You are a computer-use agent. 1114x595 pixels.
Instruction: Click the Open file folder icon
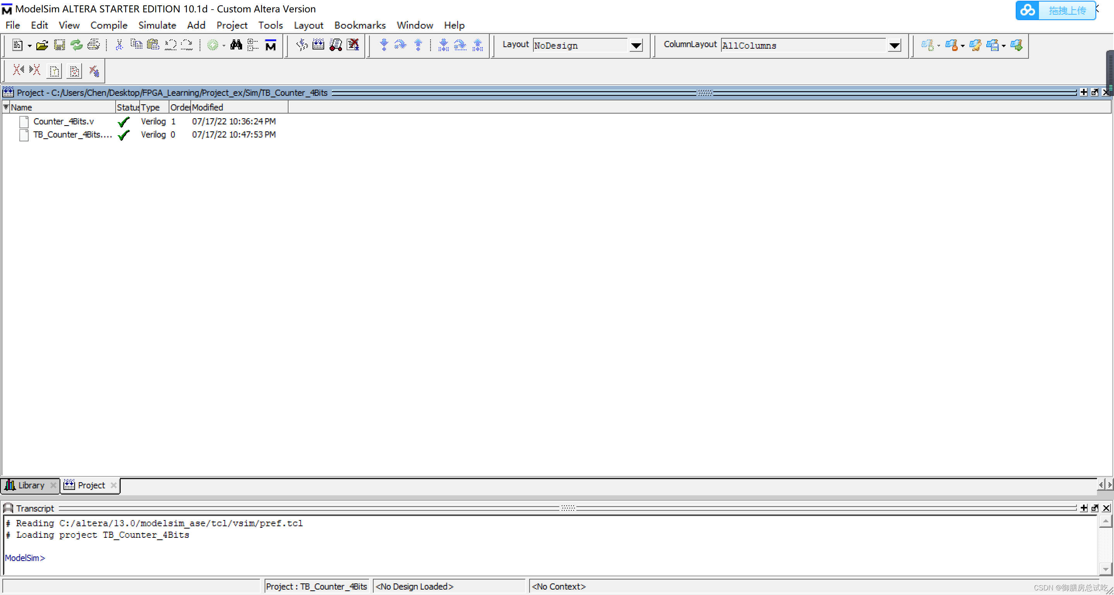[42, 45]
